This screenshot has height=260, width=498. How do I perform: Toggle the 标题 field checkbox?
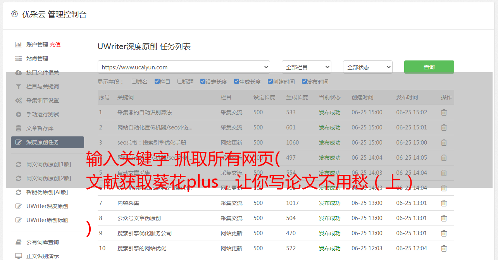click(x=180, y=81)
